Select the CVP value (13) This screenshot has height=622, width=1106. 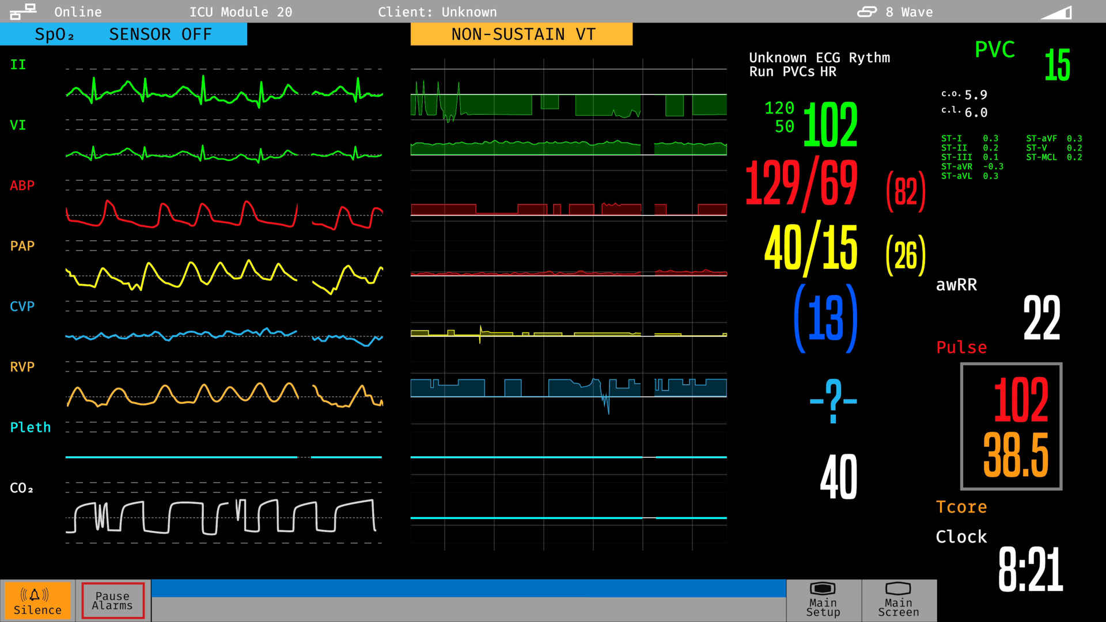[x=825, y=317]
